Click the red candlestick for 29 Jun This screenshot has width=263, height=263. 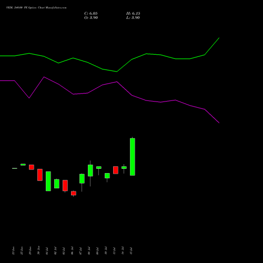[x=32, y=167]
